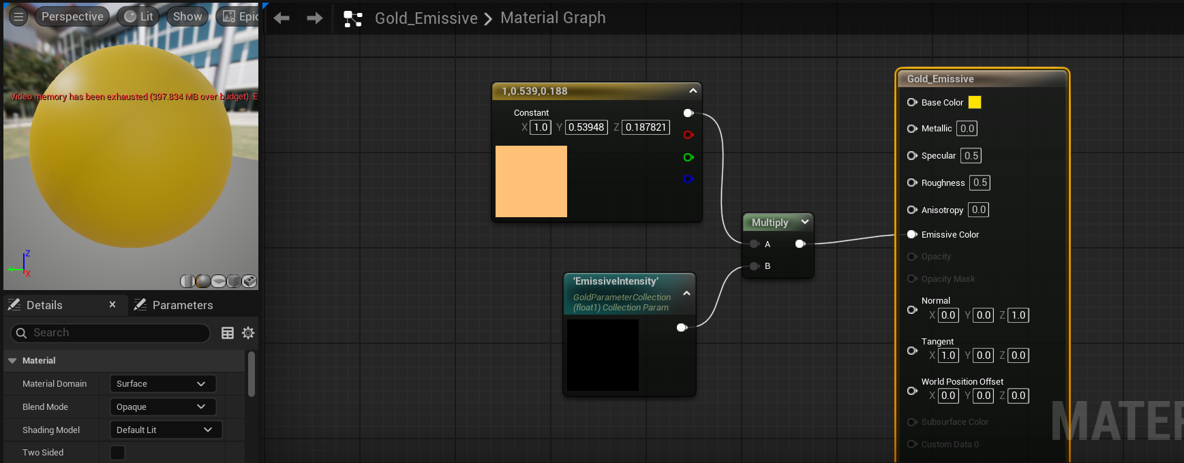Select the 1,0.539,0.188 constant node title
Image resolution: width=1184 pixels, height=463 pixels.
coord(534,91)
